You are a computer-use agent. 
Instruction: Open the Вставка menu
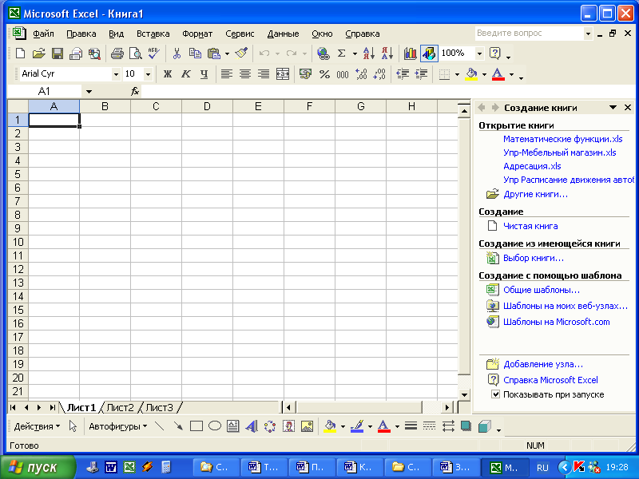pyautogui.click(x=153, y=34)
